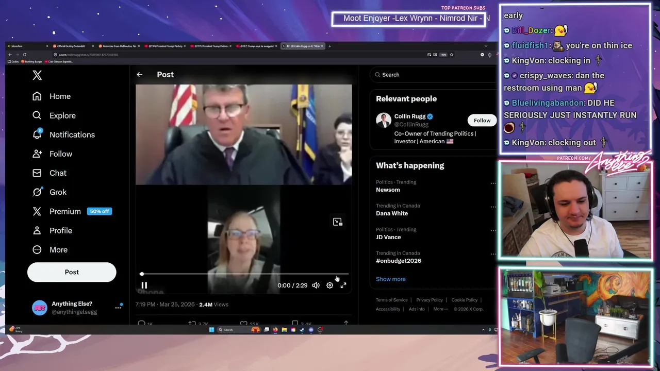Viewport: 660px width, 371px height.
Task: Open Privacy Policy link
Action: [430, 300]
